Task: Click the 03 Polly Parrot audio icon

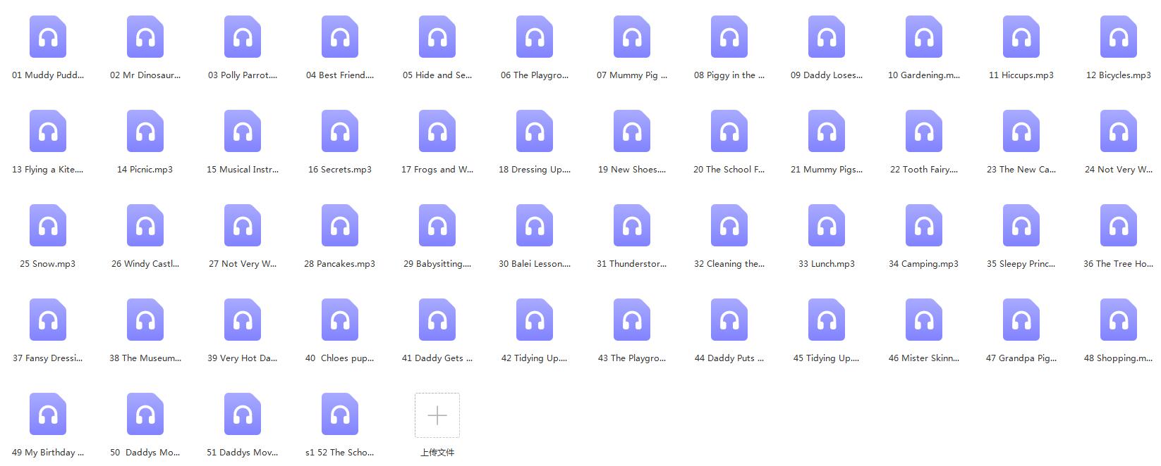Action: [x=243, y=37]
